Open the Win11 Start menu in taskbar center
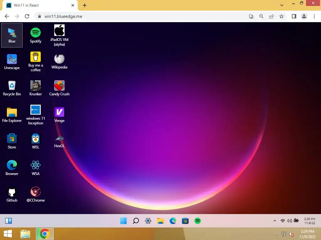The image size is (321, 240). click(x=123, y=221)
